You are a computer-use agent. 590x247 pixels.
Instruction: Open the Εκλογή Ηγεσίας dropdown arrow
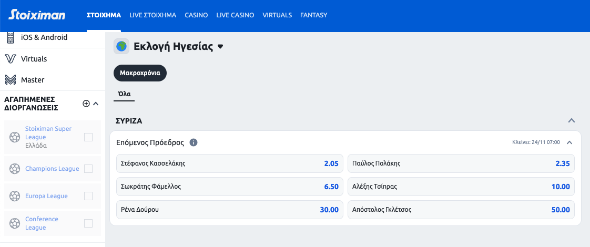coord(220,47)
